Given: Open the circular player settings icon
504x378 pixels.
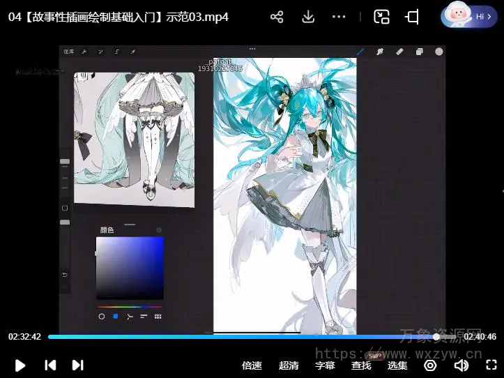Looking at the screenshot, I should click(x=430, y=365).
